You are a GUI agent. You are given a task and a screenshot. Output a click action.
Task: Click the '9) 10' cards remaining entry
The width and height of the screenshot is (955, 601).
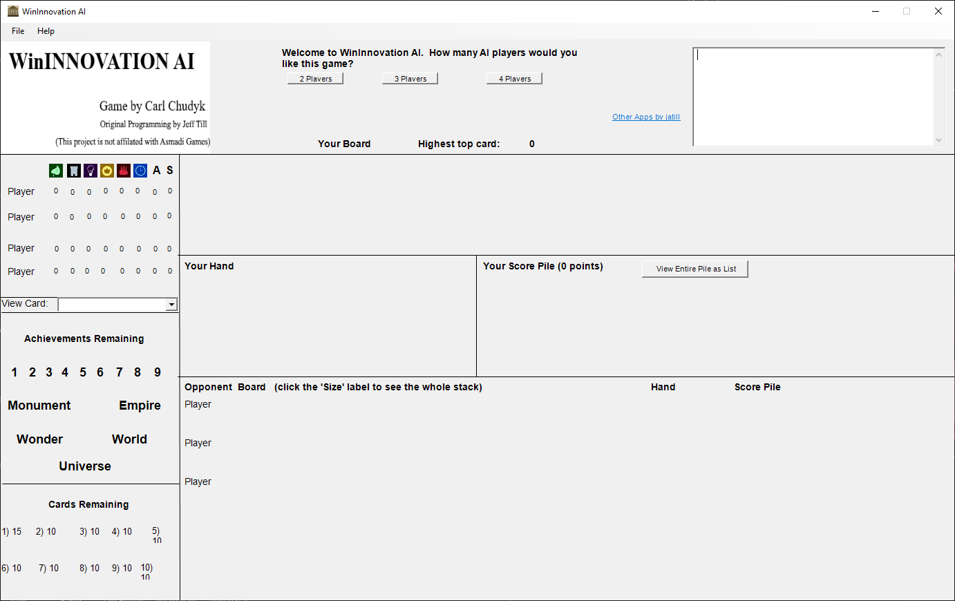pos(122,569)
